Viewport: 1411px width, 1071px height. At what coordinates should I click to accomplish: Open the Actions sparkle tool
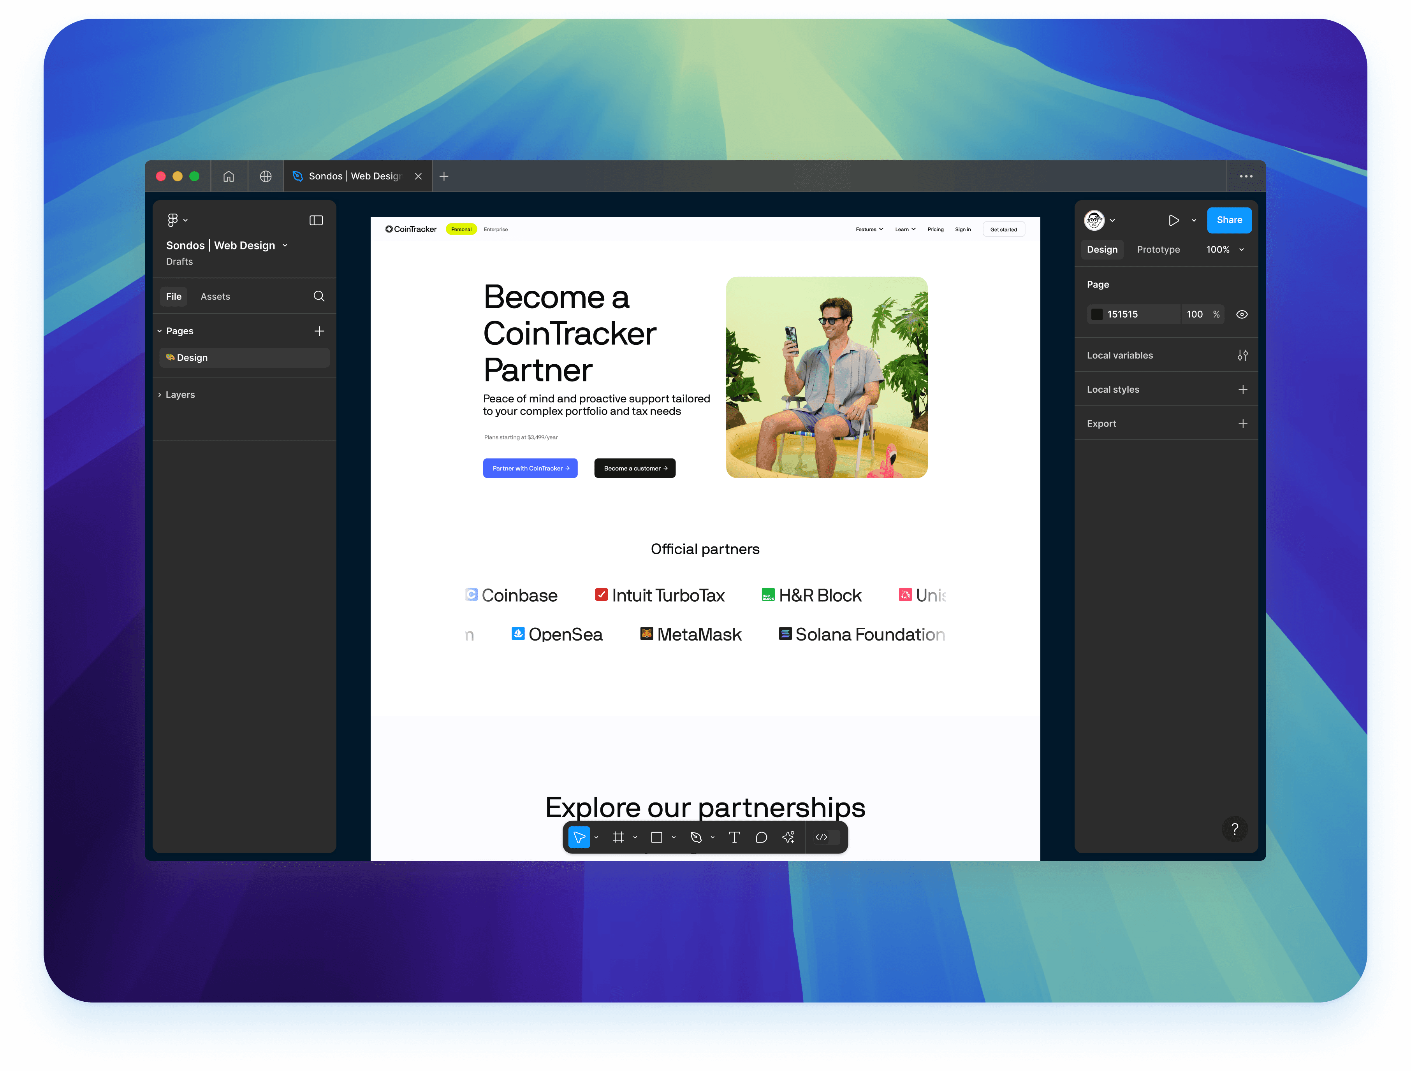pyautogui.click(x=788, y=837)
